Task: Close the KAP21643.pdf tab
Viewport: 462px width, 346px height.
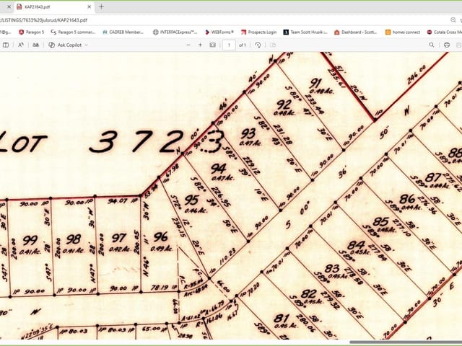Action: pos(90,6)
